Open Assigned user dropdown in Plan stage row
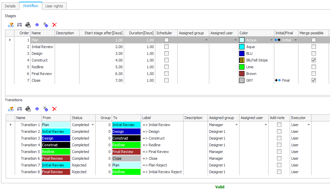This screenshot has height=191, width=330. point(235,40)
